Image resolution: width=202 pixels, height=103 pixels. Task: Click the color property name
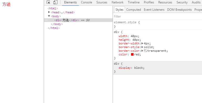point(123,55)
